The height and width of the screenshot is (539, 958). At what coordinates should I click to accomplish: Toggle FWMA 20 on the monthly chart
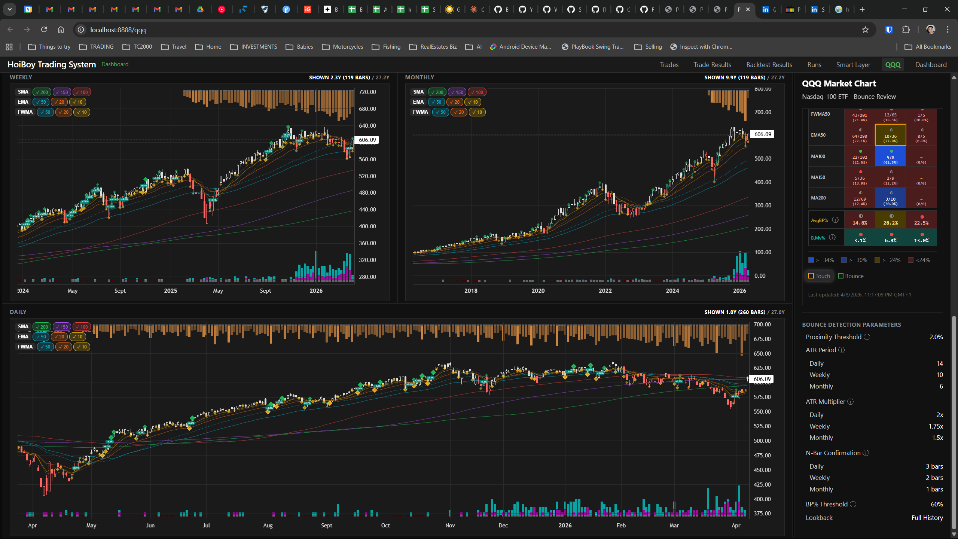pos(459,112)
